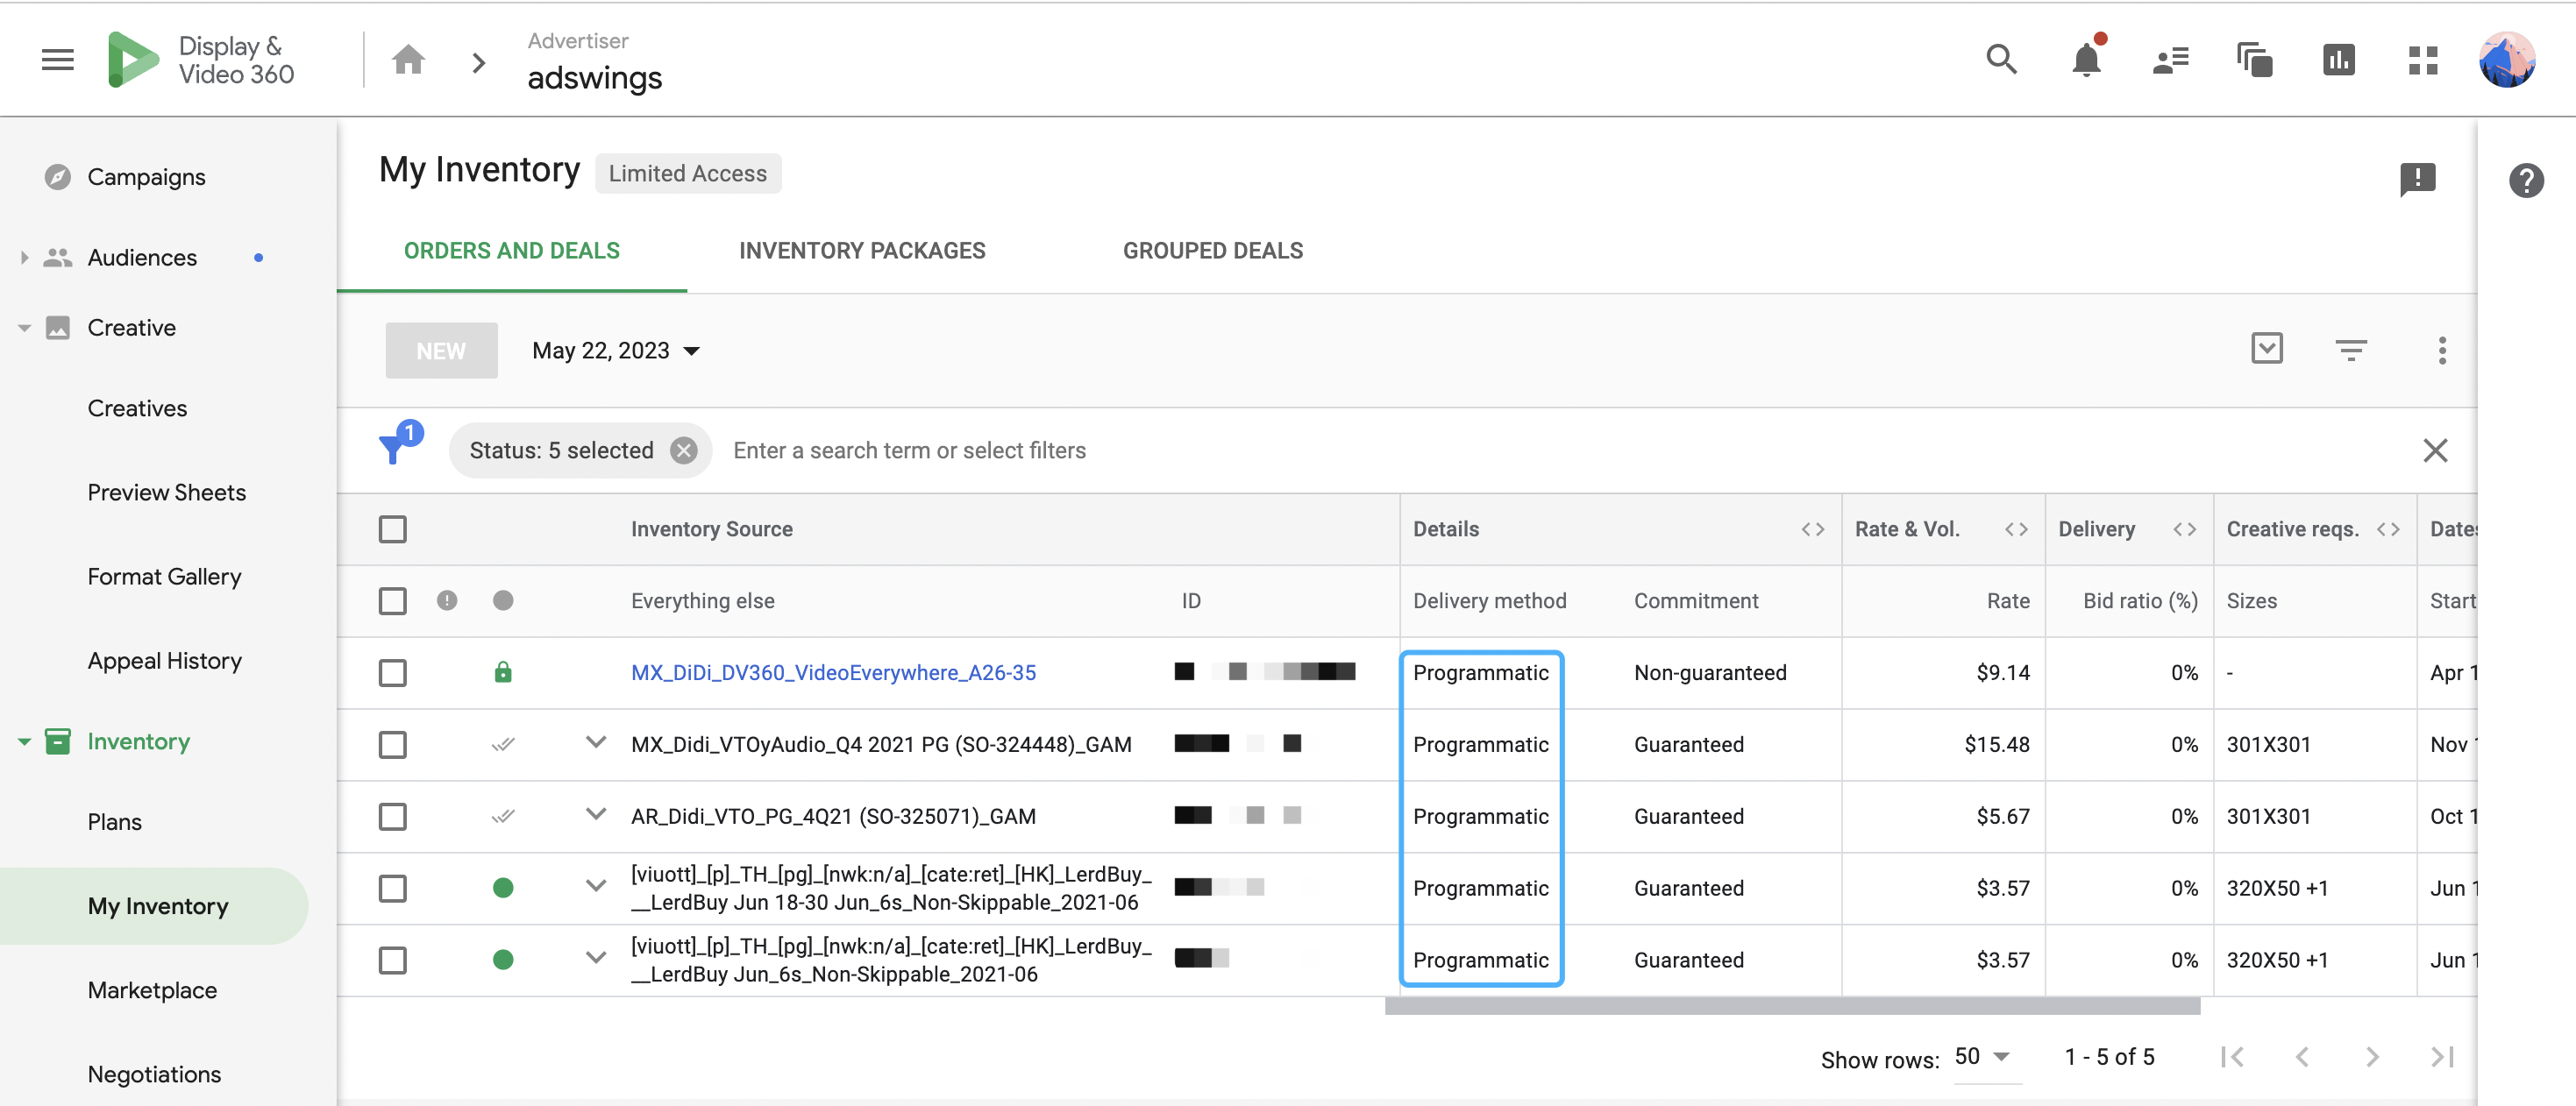
Task: Click the adswings advertiser breadcrumb
Action: click(594, 77)
